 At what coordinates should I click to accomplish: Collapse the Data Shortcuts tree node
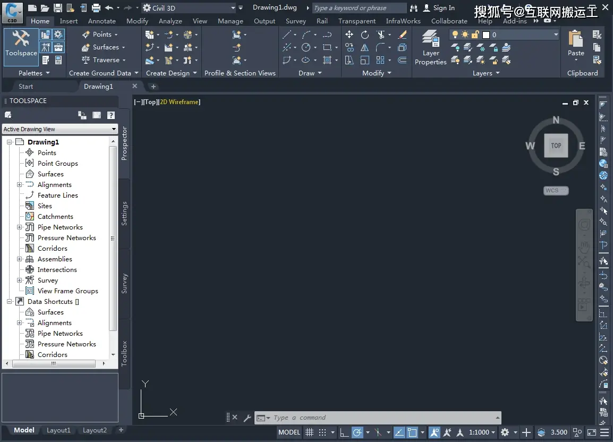tap(10, 302)
